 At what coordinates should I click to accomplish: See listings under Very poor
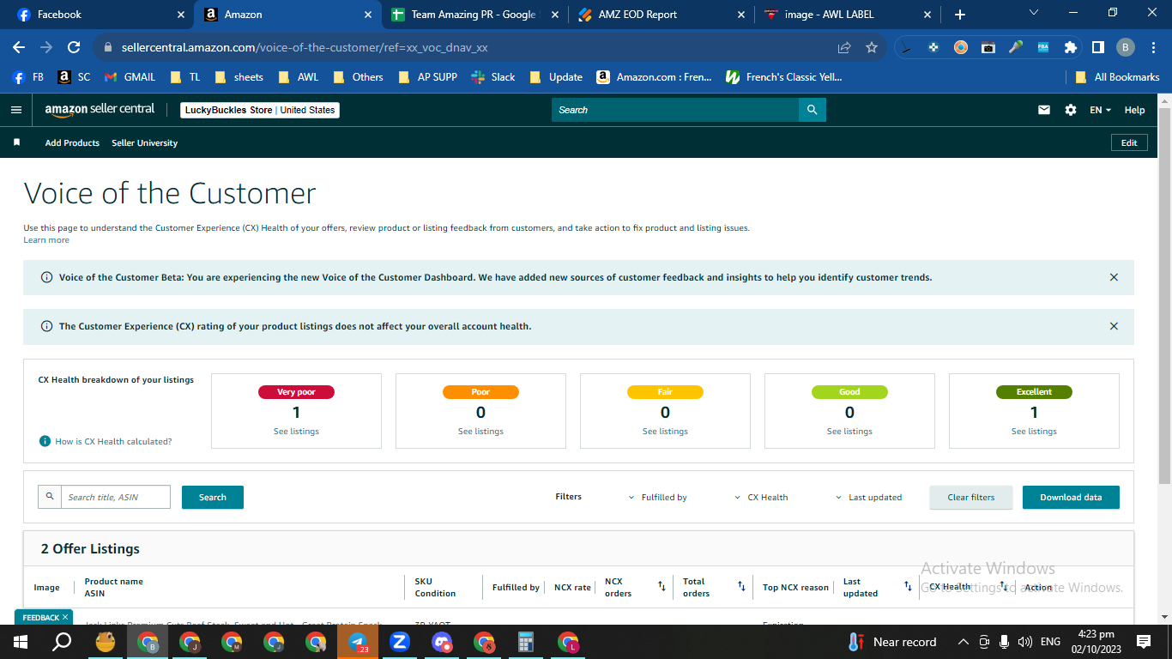296,432
